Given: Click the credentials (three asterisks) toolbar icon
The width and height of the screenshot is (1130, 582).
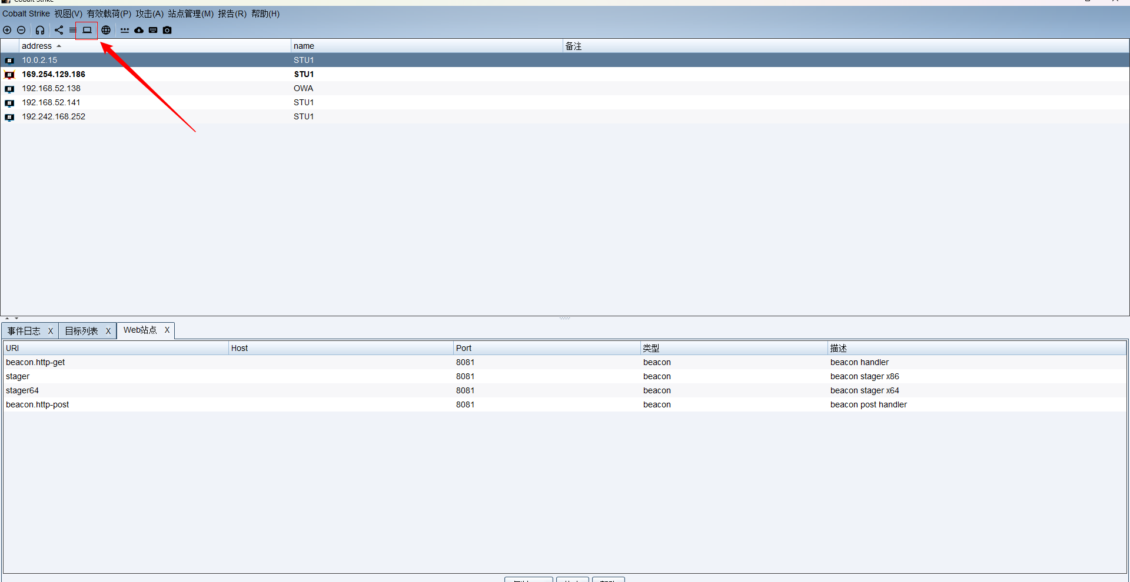Looking at the screenshot, I should click(125, 30).
